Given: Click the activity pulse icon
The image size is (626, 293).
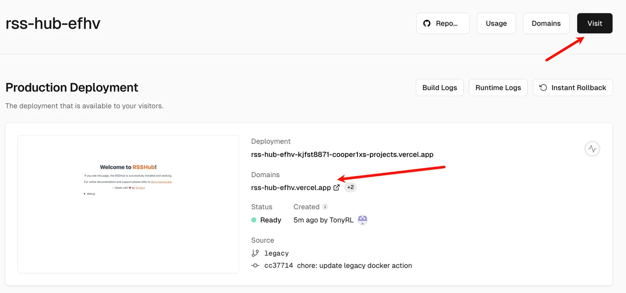Looking at the screenshot, I should pos(592,149).
